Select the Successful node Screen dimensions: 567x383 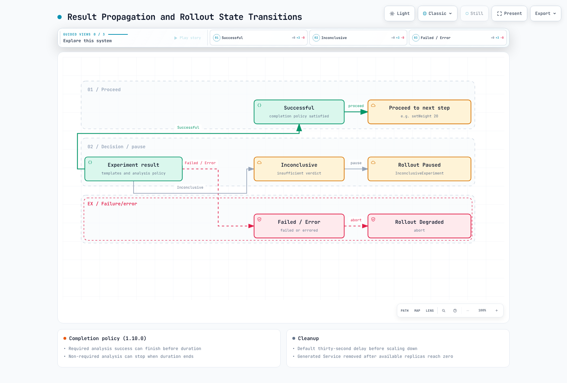(x=299, y=112)
